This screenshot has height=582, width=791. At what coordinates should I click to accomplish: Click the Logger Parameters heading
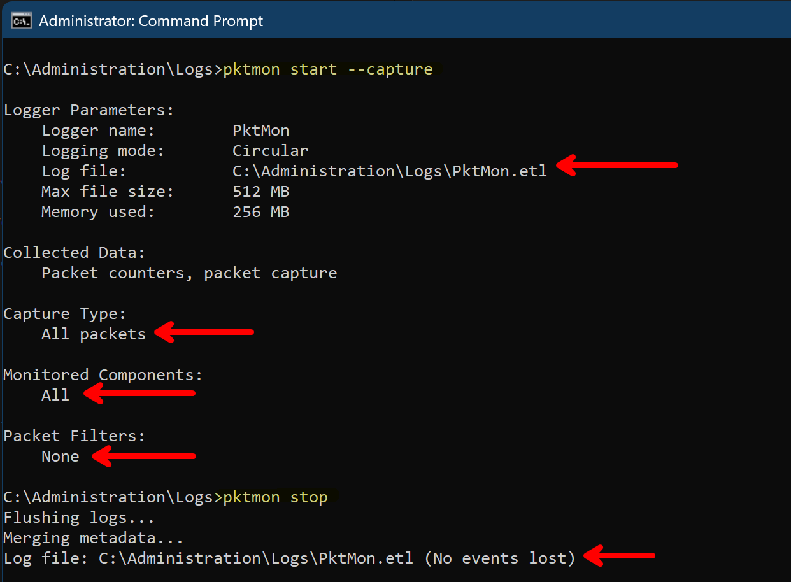(89, 110)
